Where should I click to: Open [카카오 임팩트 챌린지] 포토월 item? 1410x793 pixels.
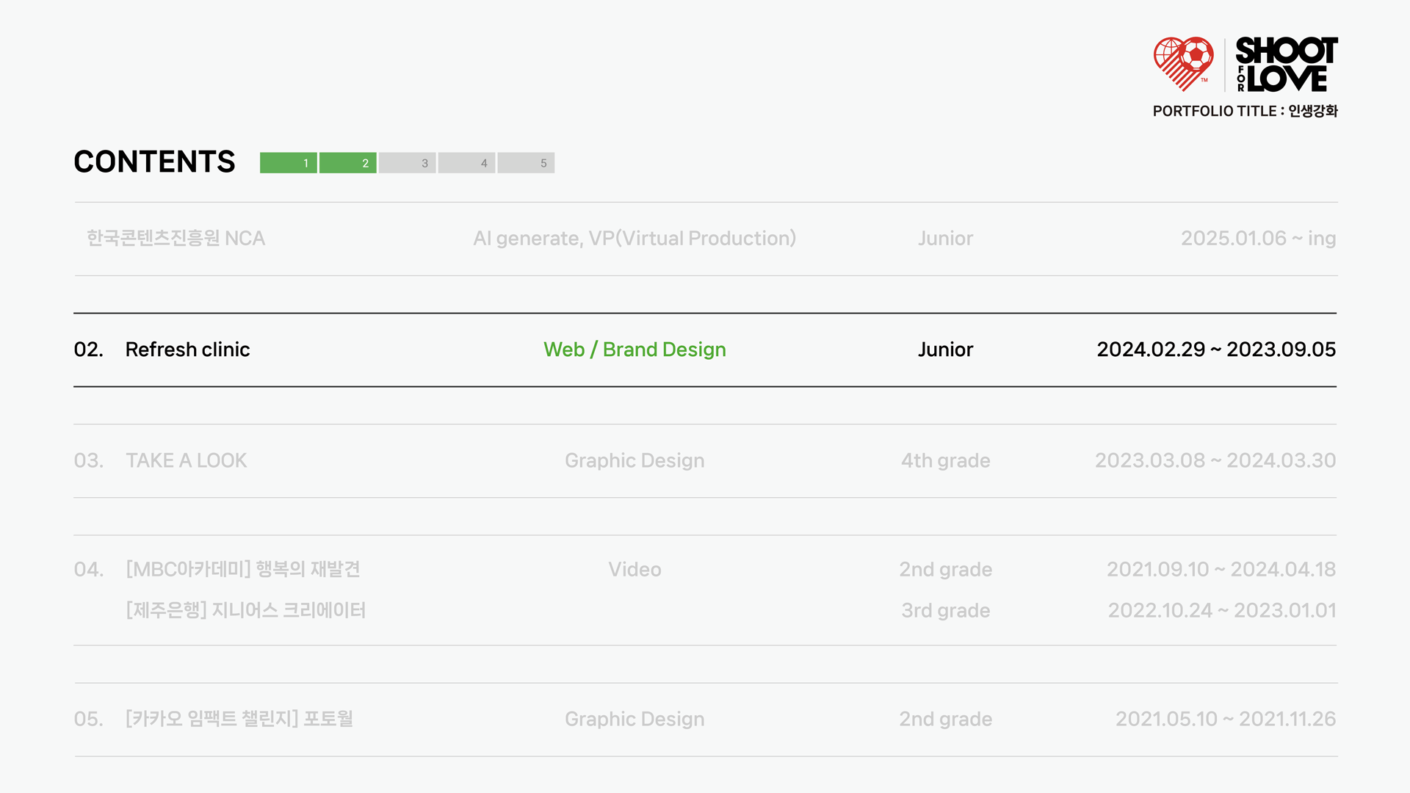point(239,719)
